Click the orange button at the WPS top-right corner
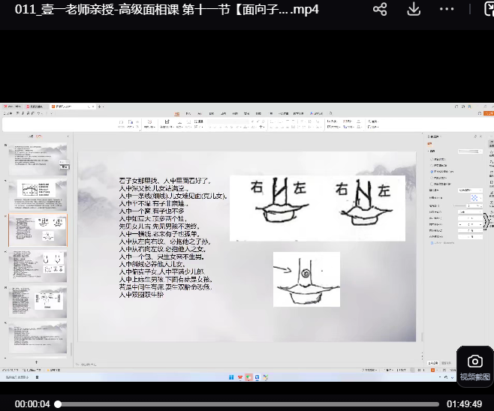The width and height of the screenshot is (494, 411). coord(489,113)
